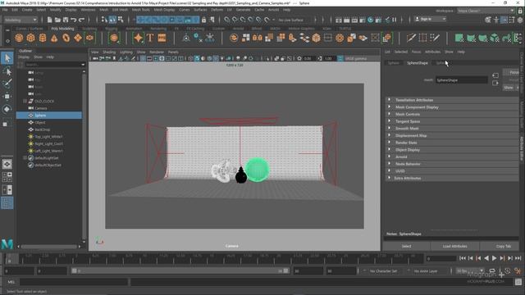Viewport: 525px width, 295px height.
Task: Open the Workspace Maya Classic dropdown
Action: point(486,11)
